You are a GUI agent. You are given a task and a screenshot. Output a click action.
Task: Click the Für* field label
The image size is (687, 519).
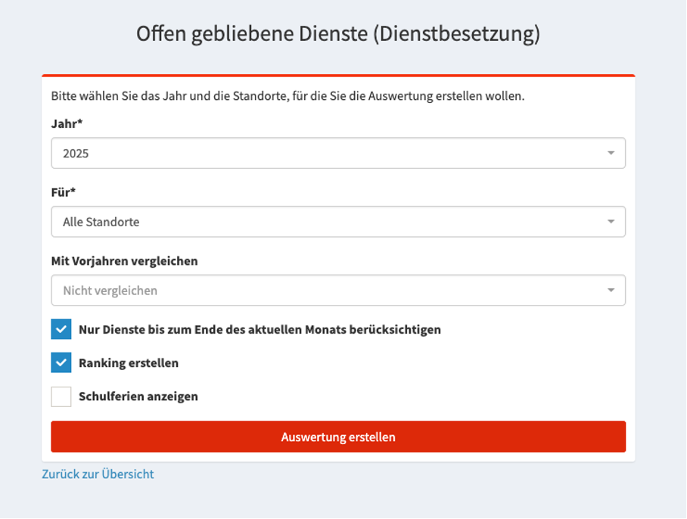pos(64,192)
